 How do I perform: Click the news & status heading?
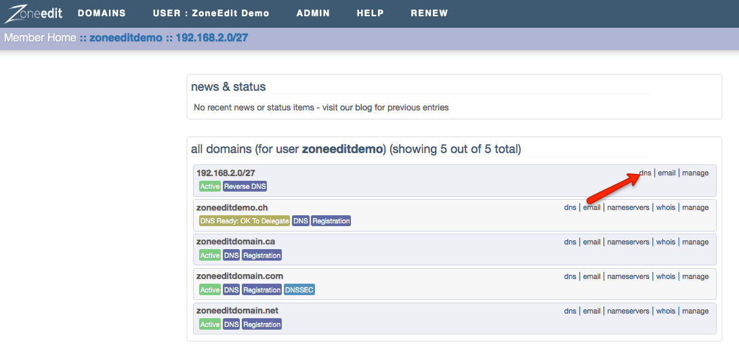click(228, 87)
